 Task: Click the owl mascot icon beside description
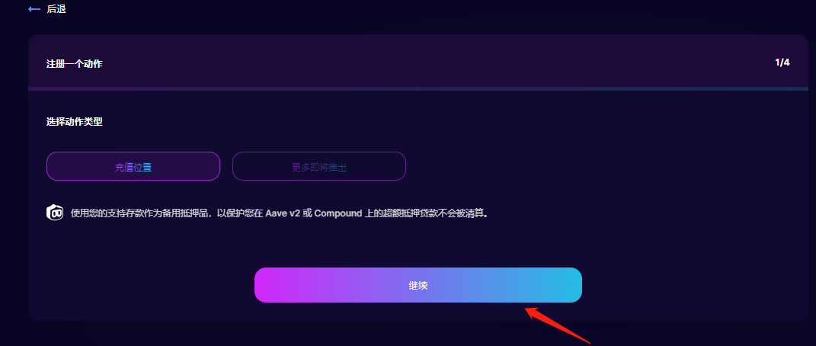coord(55,213)
